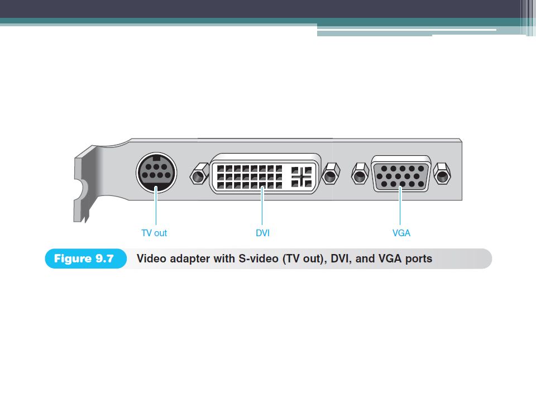Click the hex screw left of VGA port
536x402 pixels.
point(360,173)
